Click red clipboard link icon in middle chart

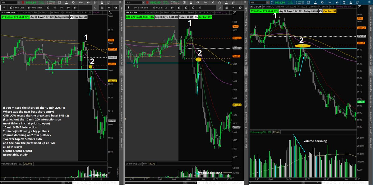(x=148, y=2)
